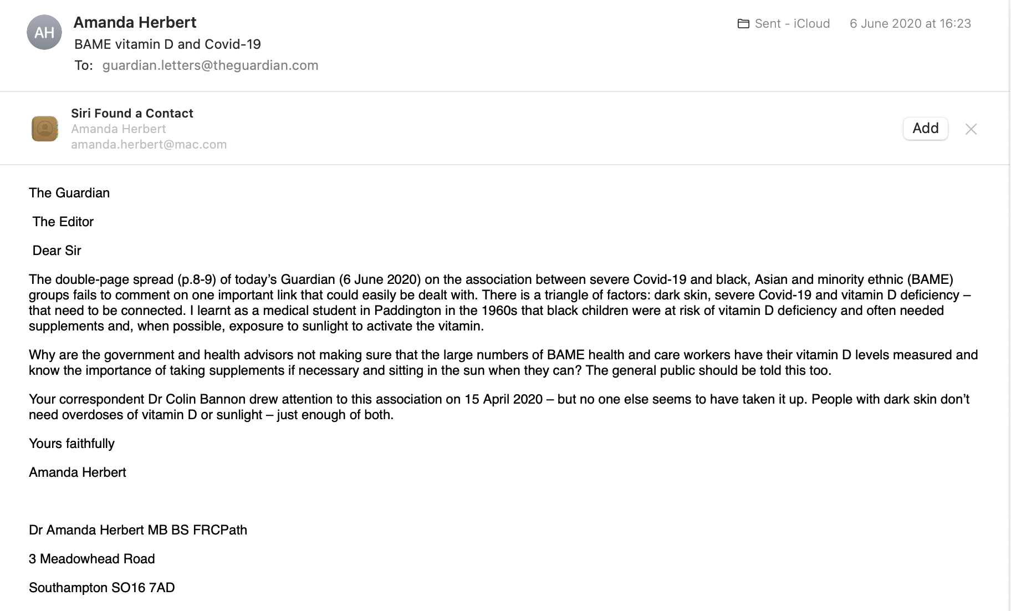Image resolution: width=1011 pixels, height=611 pixels.
Task: Click the AH sender avatar
Action: (x=44, y=32)
